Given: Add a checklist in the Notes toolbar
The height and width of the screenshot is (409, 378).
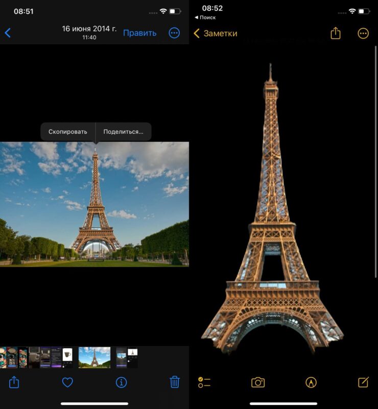Looking at the screenshot, I should [x=204, y=382].
